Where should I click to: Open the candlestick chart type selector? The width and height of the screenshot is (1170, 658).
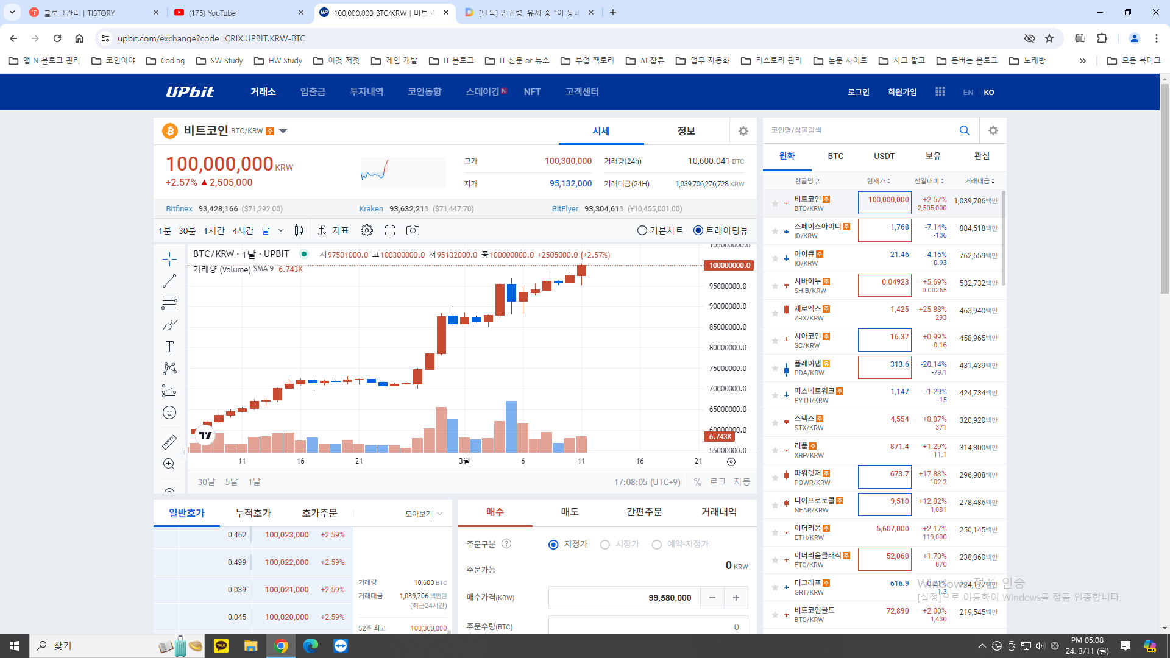pyautogui.click(x=299, y=230)
